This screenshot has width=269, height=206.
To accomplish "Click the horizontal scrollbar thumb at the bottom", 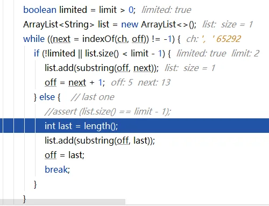I will coord(62,202).
